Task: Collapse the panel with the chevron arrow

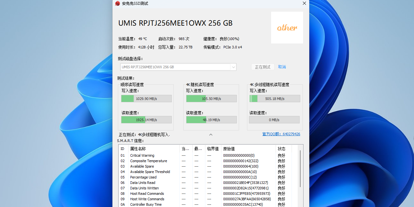Action: tap(211, 135)
